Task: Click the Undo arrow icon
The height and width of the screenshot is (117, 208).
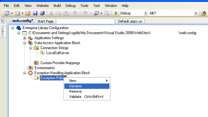Action: [75, 13]
